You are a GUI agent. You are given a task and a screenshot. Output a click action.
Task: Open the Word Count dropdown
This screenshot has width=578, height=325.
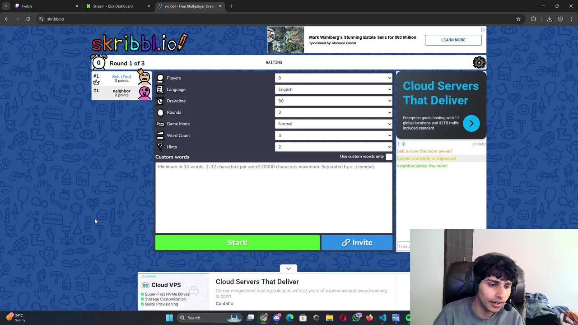click(334, 135)
